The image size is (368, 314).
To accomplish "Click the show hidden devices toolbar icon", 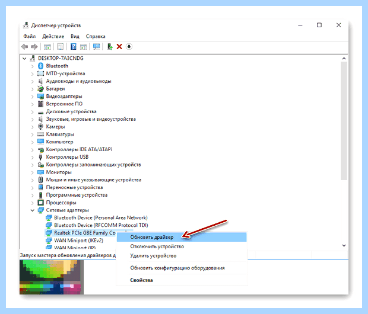I will click(x=47, y=47).
